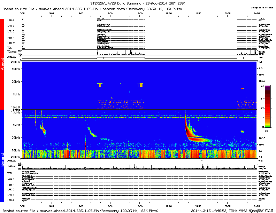Viewport: 276px width, 213px height.
Task: Click the Ahead source file line
Action: pos(92,9)
